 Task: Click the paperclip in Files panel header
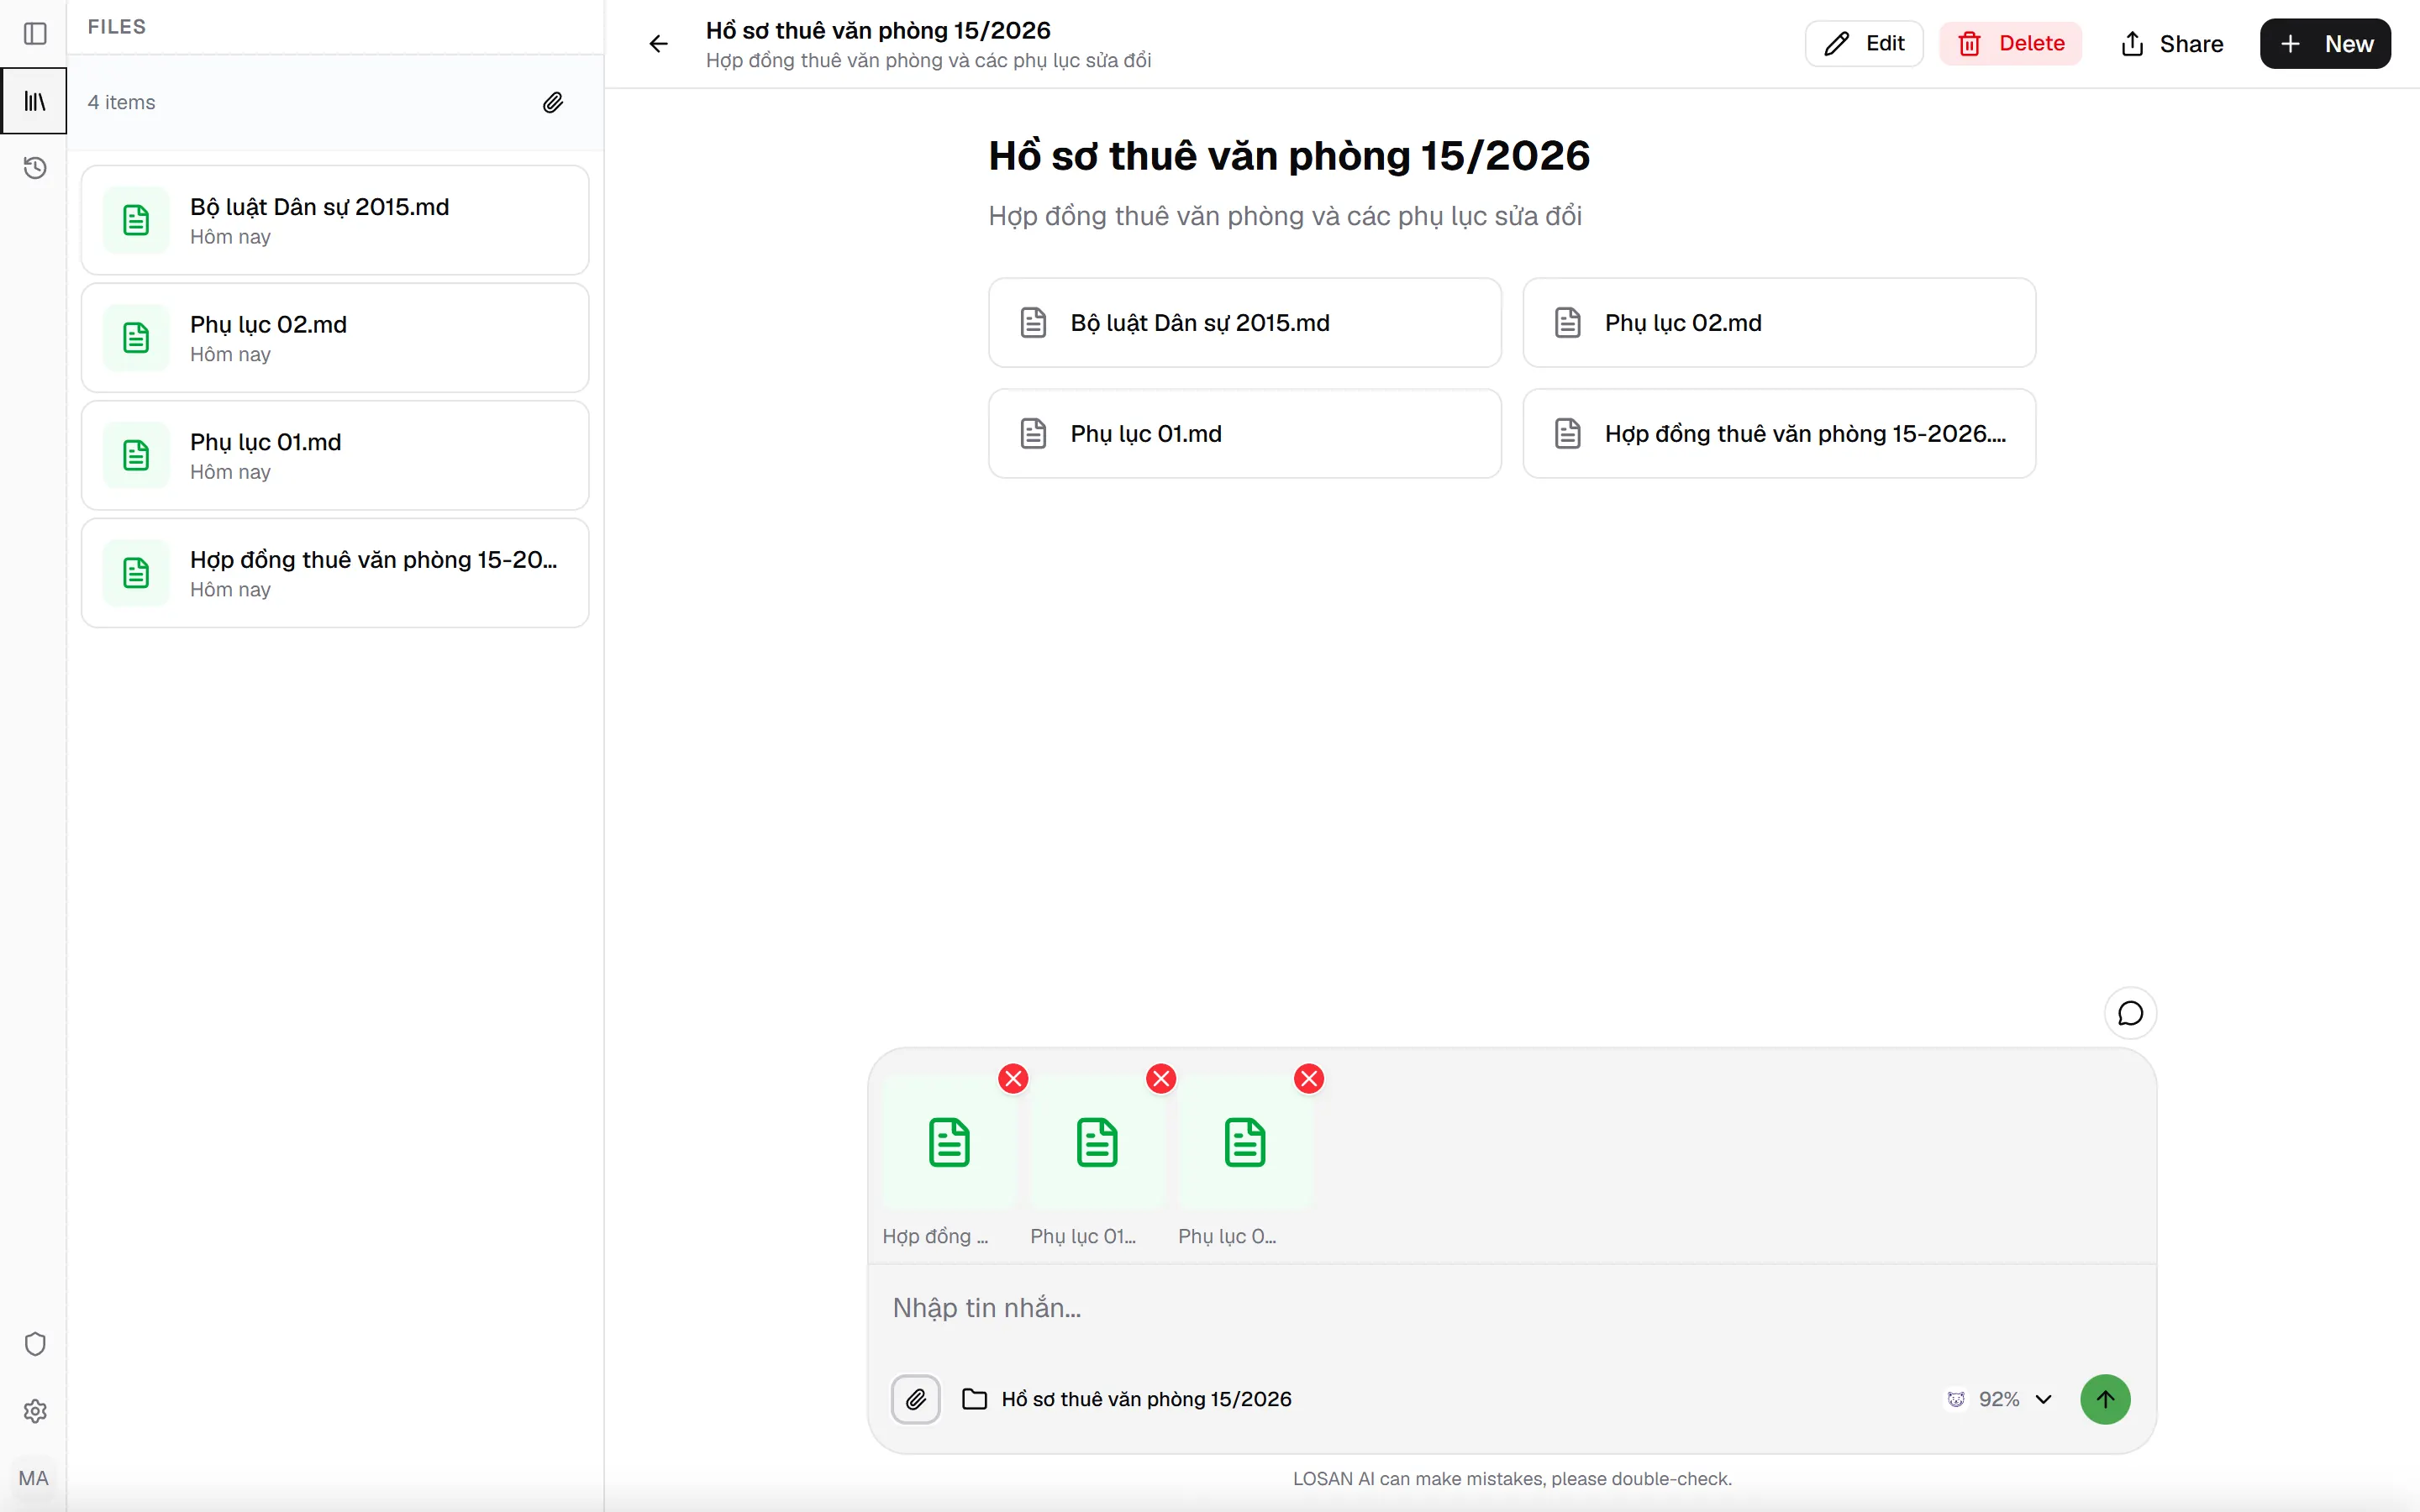click(x=553, y=102)
